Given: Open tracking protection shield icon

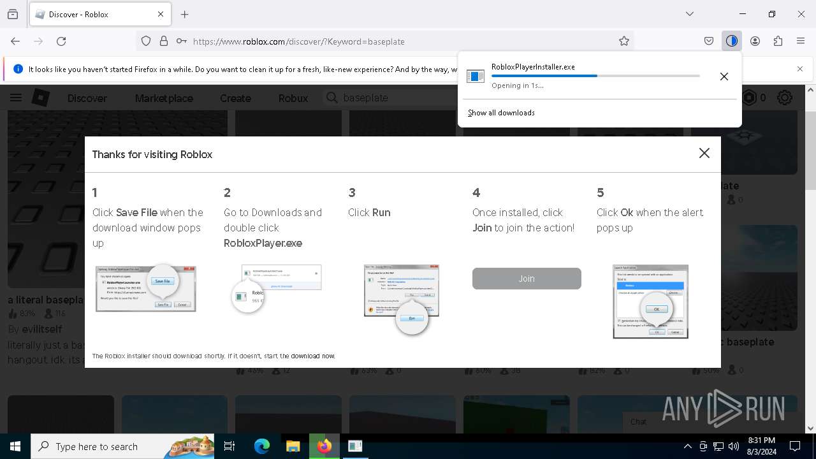Looking at the screenshot, I should tap(146, 41).
